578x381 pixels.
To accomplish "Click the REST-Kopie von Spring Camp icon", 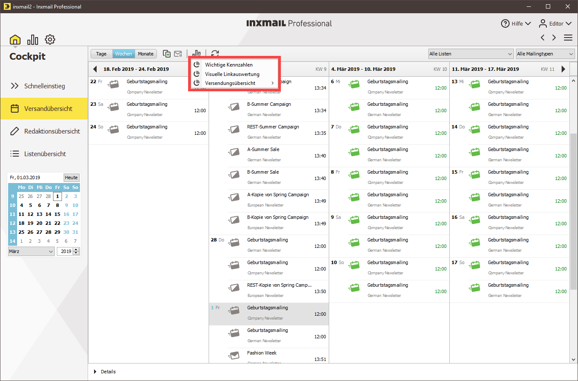I will [x=234, y=288].
